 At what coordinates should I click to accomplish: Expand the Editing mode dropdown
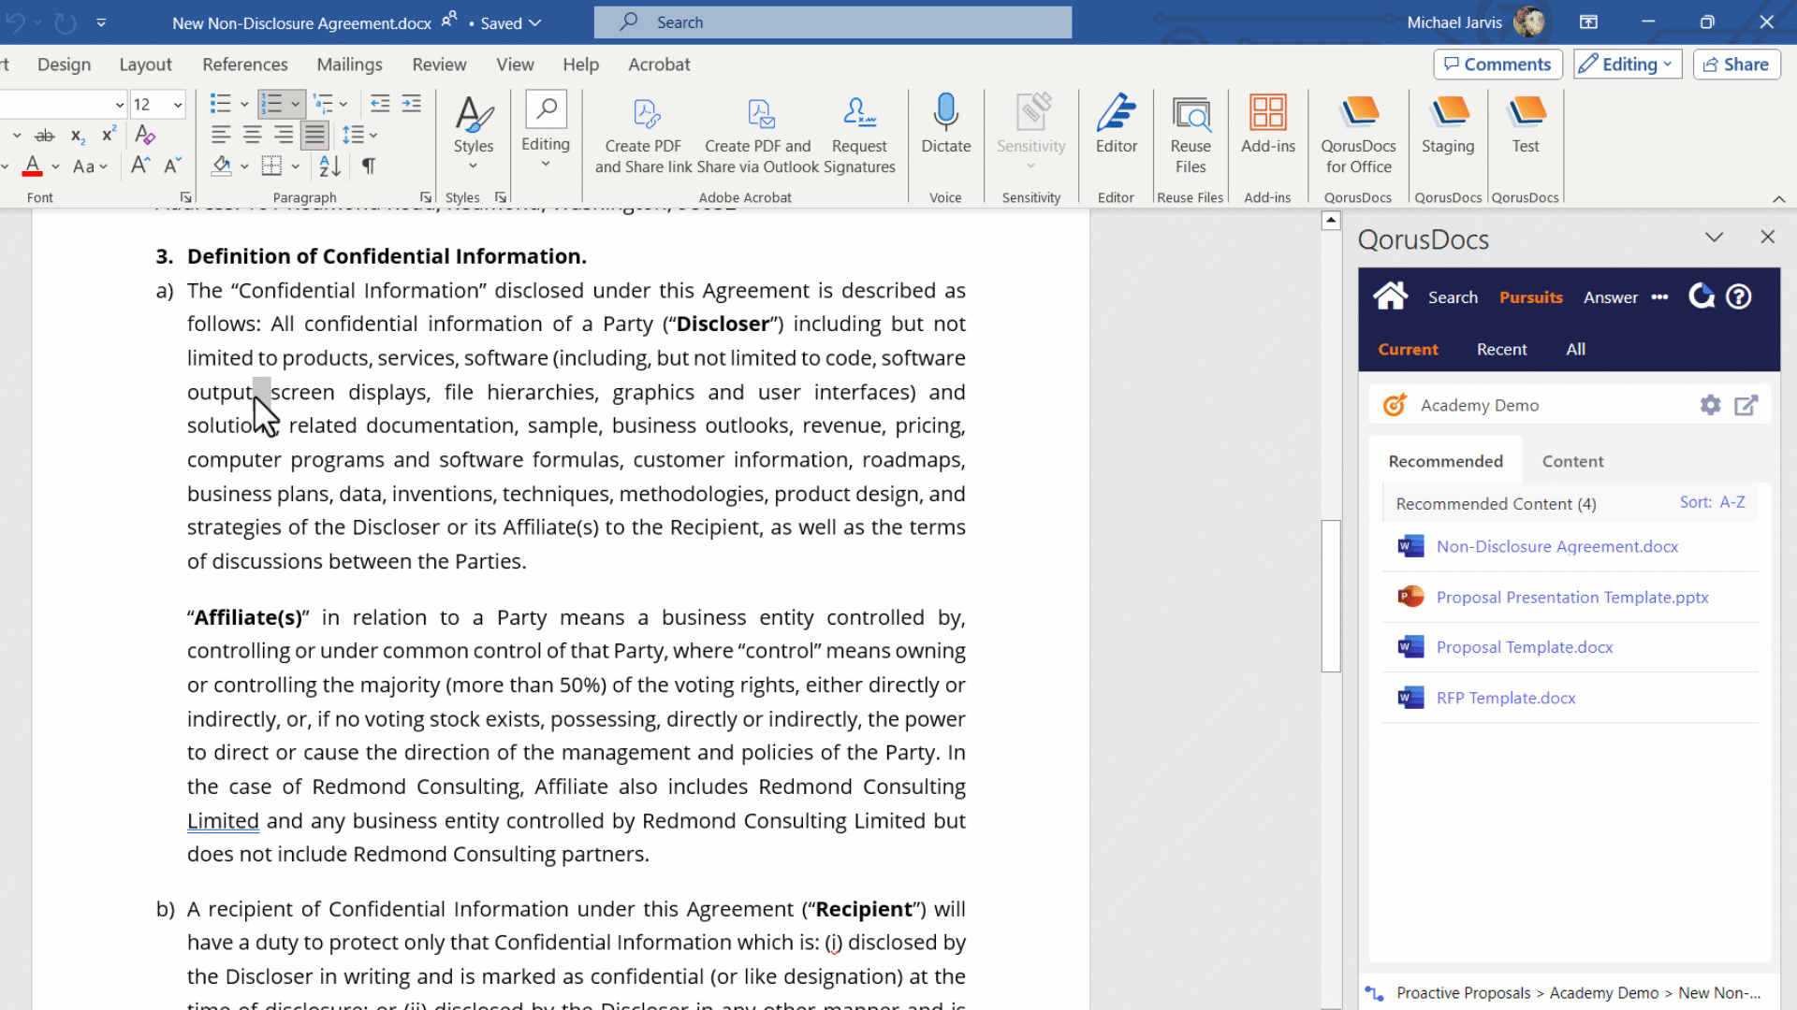1628,65
